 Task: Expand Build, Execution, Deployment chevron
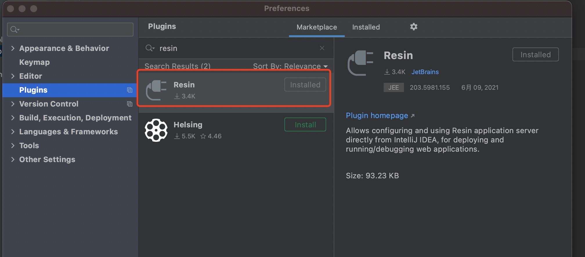12,118
